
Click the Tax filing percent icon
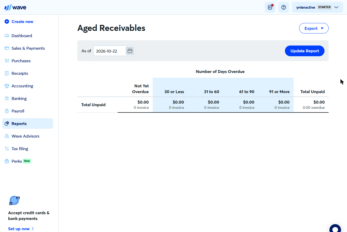point(7,149)
